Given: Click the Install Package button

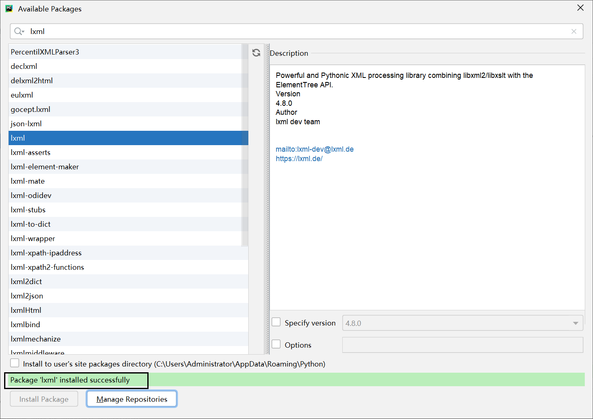Looking at the screenshot, I should [44, 399].
